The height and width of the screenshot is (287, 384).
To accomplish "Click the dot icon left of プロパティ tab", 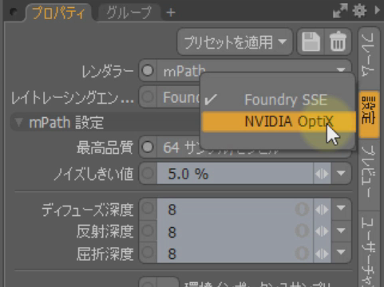I will coord(14,12).
